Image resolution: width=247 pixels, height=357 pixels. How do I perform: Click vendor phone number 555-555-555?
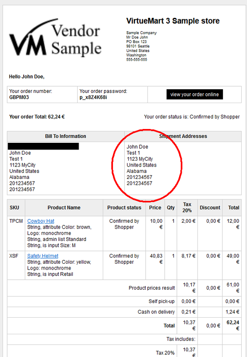point(137,60)
